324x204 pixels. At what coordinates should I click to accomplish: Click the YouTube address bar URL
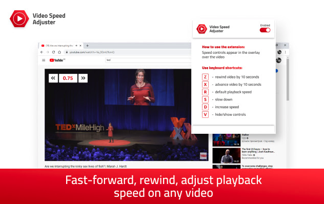tap(92, 52)
